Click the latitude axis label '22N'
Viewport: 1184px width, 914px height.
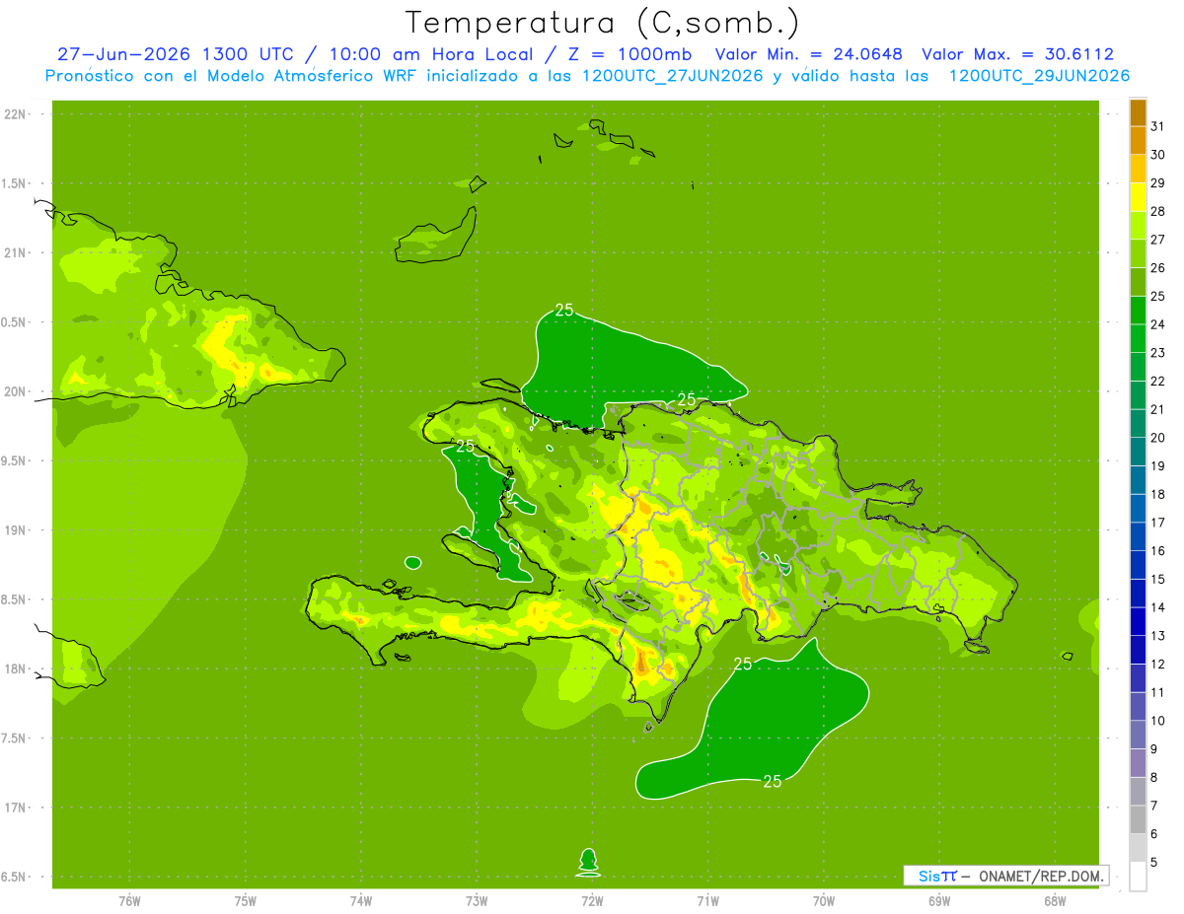[x=15, y=113]
